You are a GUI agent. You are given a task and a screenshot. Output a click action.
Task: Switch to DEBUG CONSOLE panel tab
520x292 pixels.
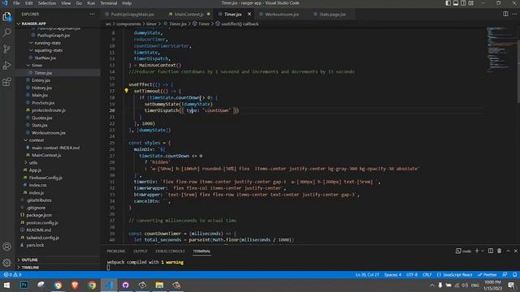[x=170, y=251]
